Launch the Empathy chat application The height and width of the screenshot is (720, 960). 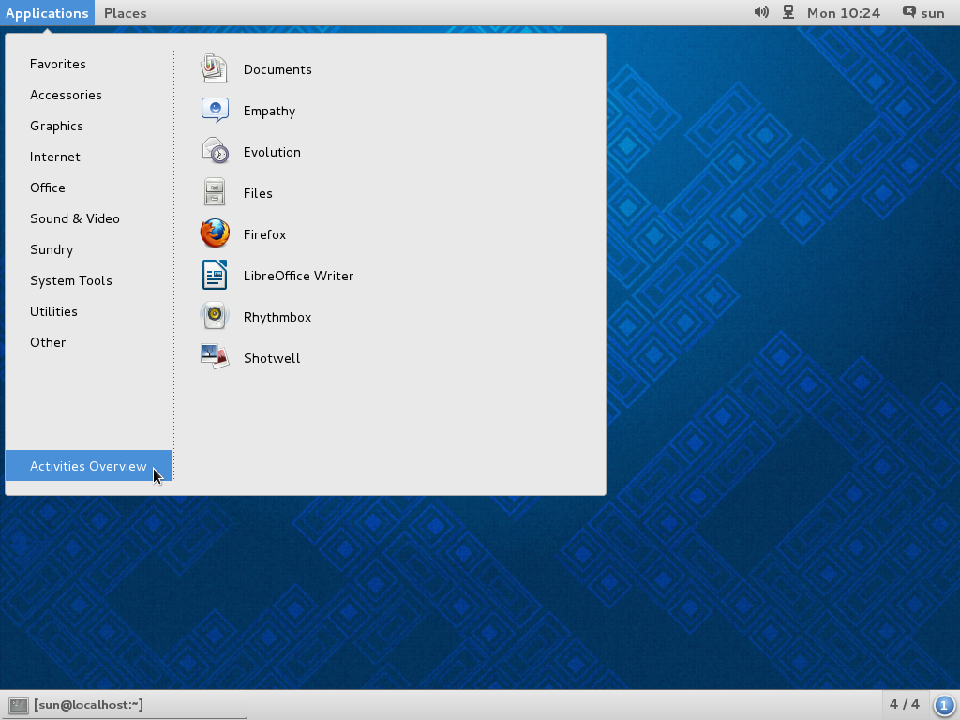[x=270, y=110]
